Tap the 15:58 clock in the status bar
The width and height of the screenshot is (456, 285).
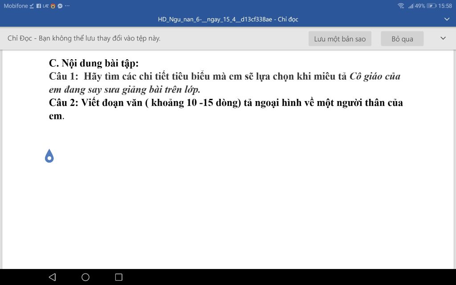pyautogui.click(x=445, y=6)
